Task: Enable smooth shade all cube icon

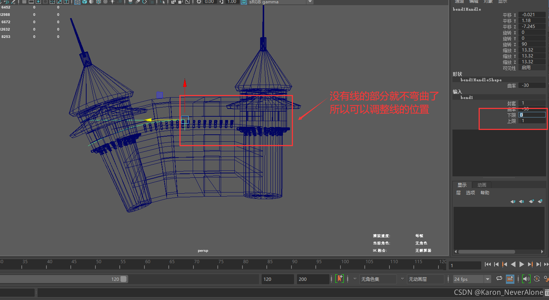Action: pos(85,2)
